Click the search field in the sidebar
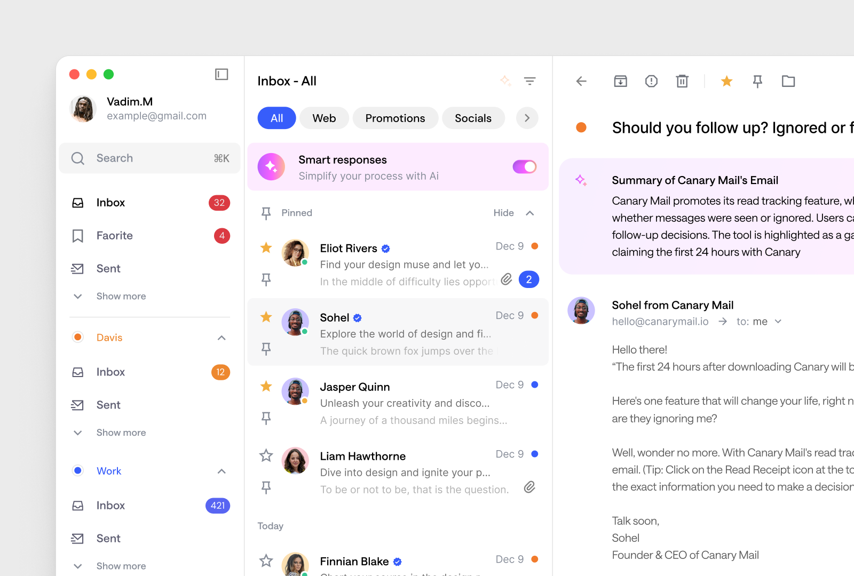This screenshot has height=576, width=854. (149, 158)
